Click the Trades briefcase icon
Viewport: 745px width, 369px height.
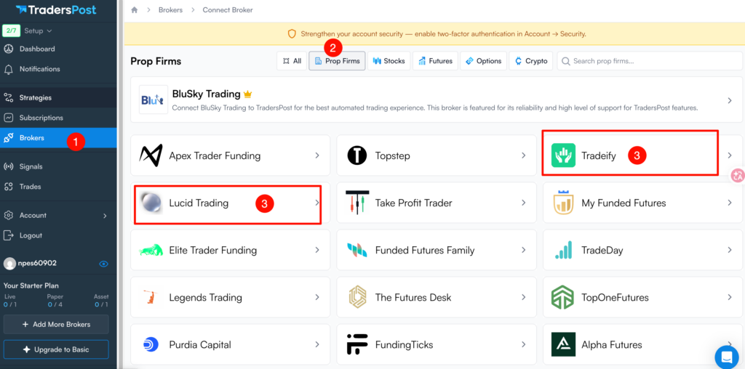(x=9, y=187)
